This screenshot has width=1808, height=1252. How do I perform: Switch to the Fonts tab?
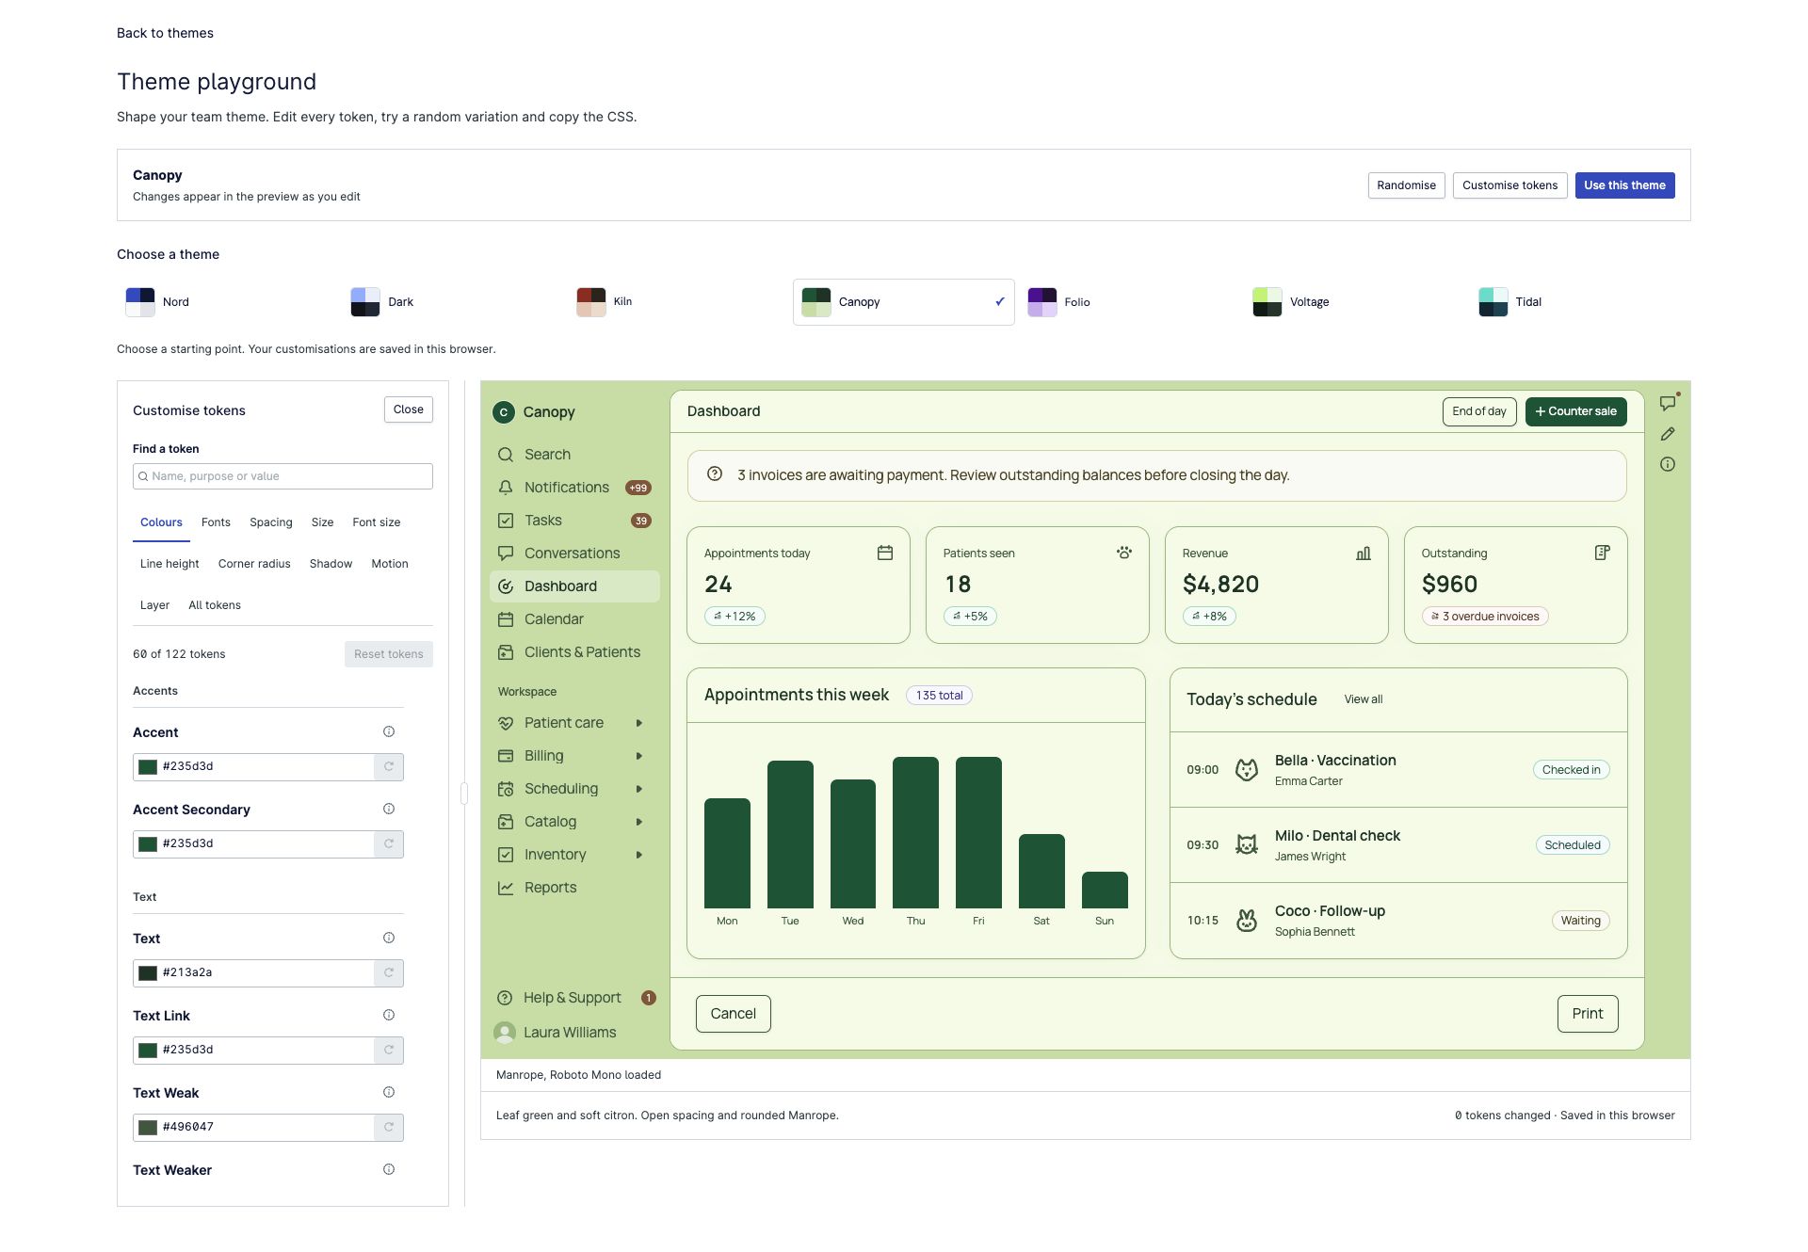click(x=216, y=522)
